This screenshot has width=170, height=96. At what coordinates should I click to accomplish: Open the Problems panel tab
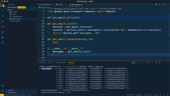pyautogui.click(x=42, y=63)
